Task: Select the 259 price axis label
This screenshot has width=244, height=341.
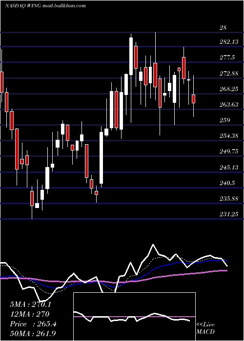Action: click(224, 120)
